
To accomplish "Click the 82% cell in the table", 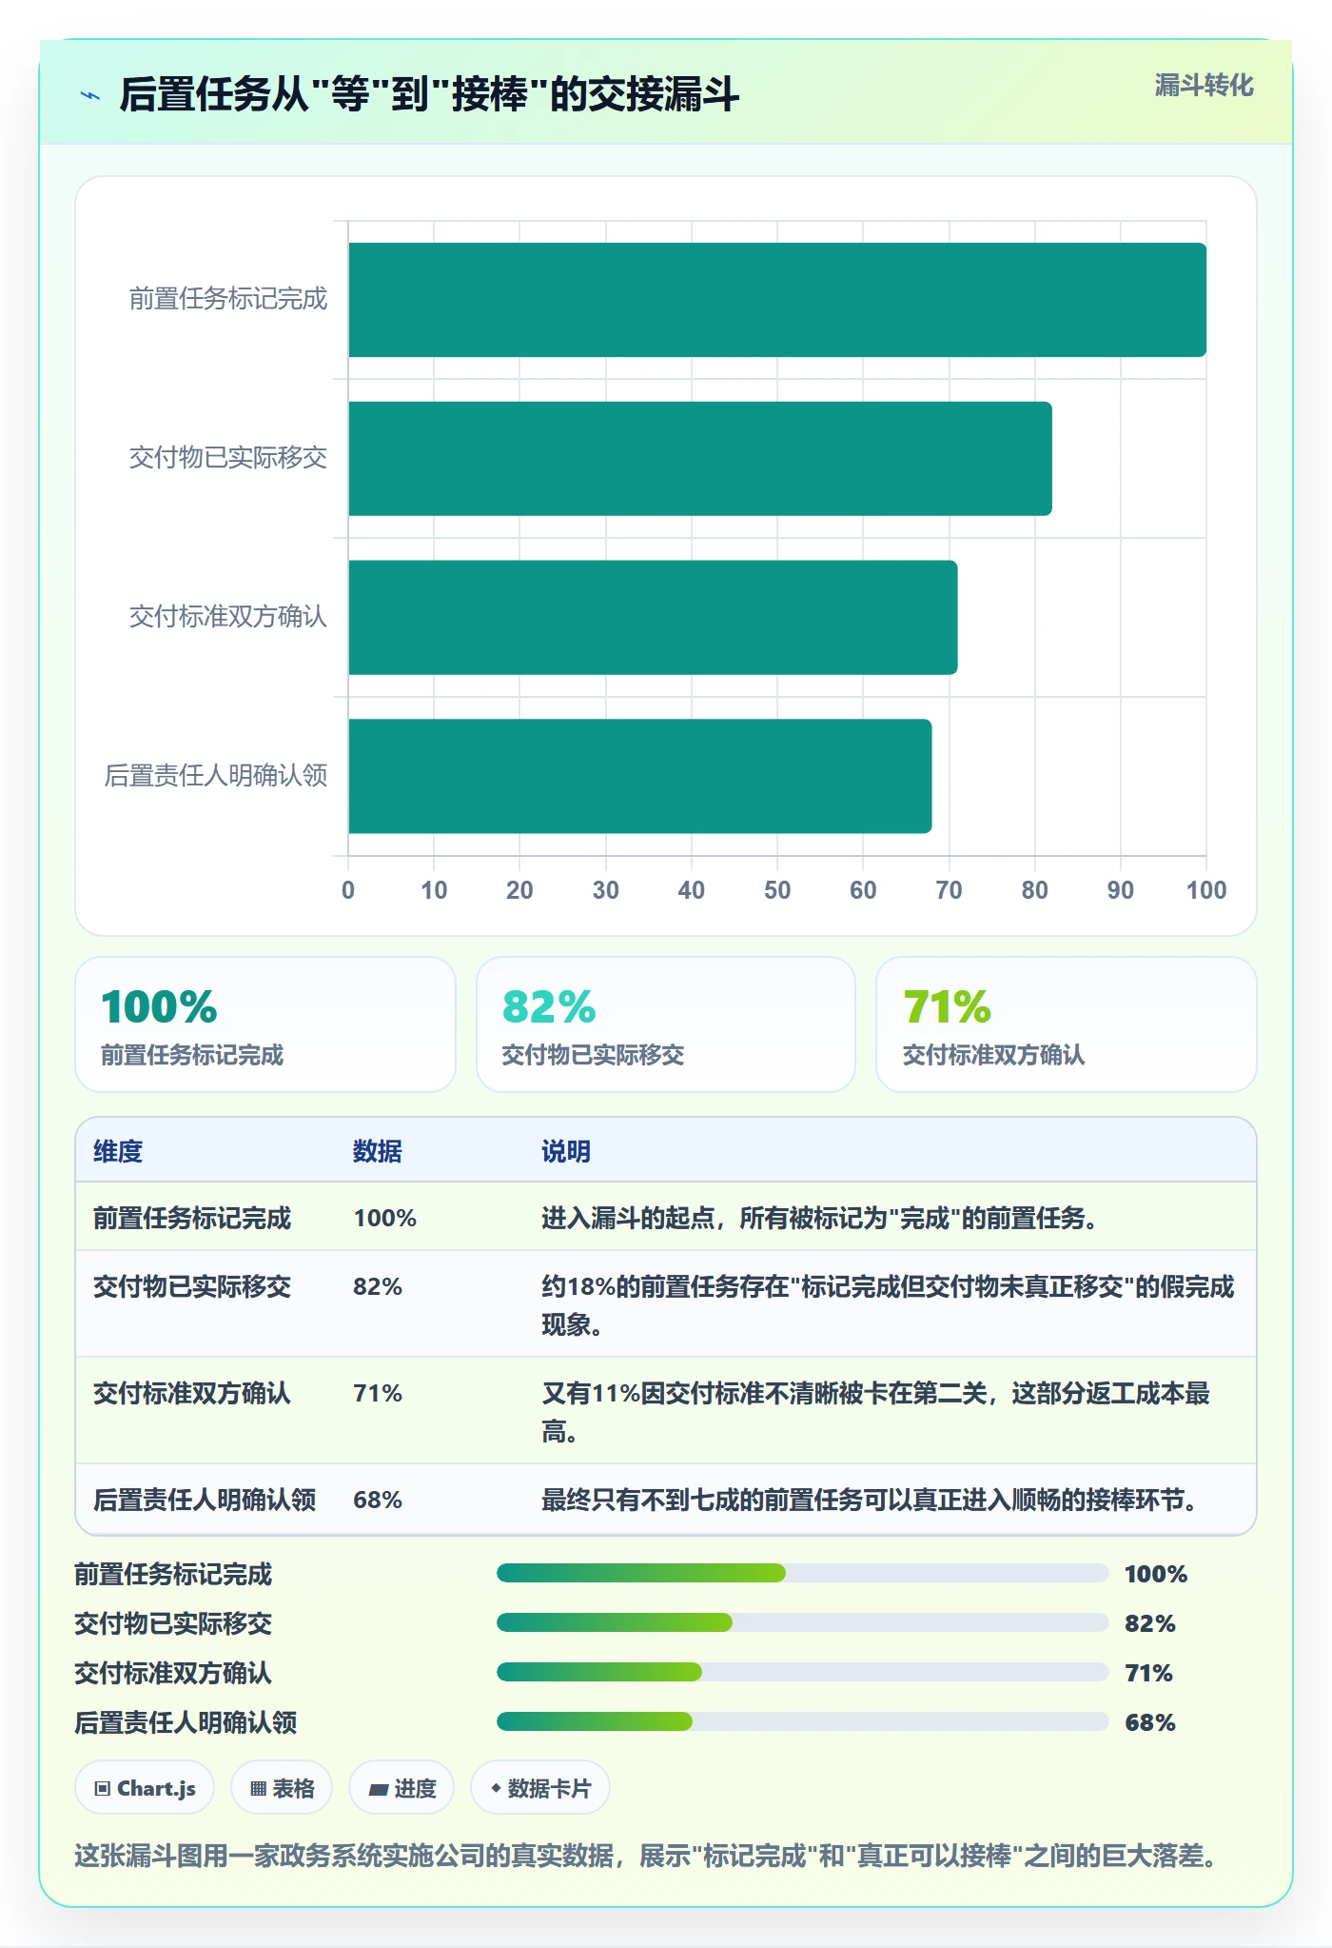I will (378, 1286).
